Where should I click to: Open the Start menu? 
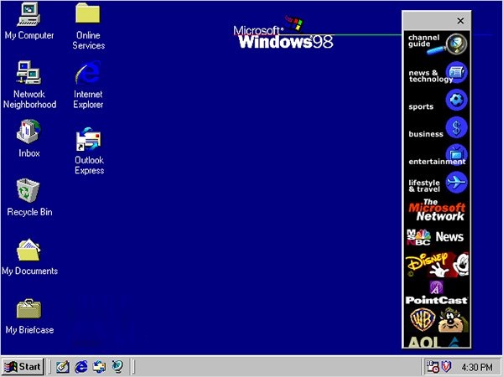pyautogui.click(x=23, y=366)
